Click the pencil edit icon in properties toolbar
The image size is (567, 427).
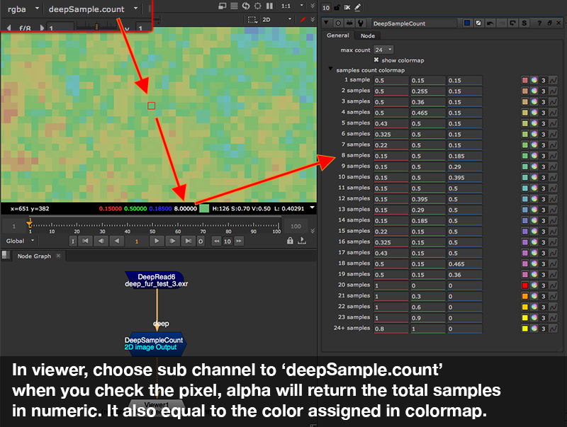357,7
